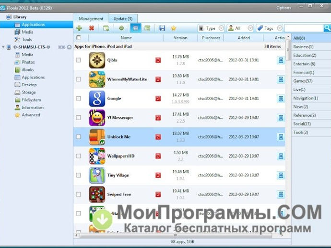Screen dimensions: 331x248
Task: Collapse the ©-SHAMSU-CTS-© device tree
Action: [3, 47]
